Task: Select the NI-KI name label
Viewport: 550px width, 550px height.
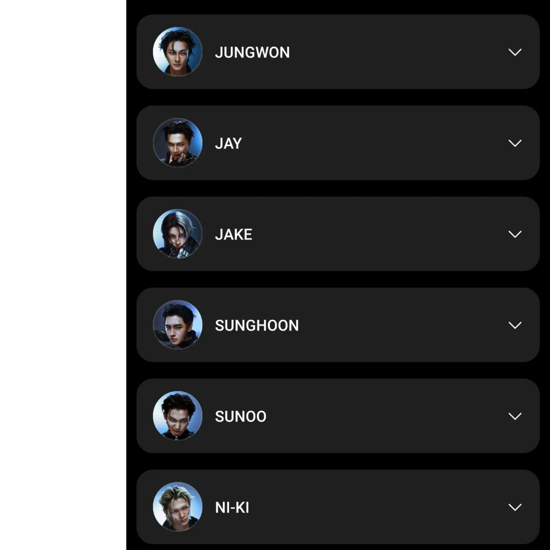Action: pos(232,507)
